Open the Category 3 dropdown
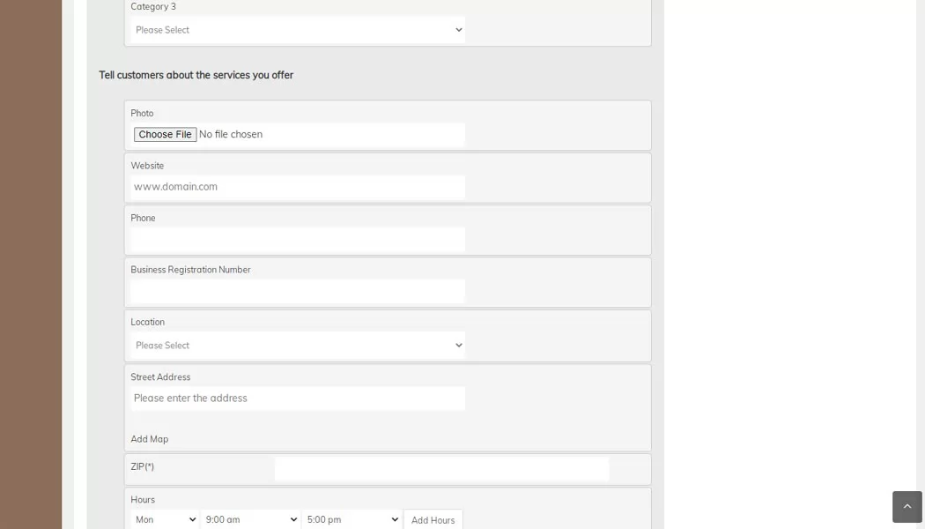The image size is (925, 529). (x=298, y=30)
